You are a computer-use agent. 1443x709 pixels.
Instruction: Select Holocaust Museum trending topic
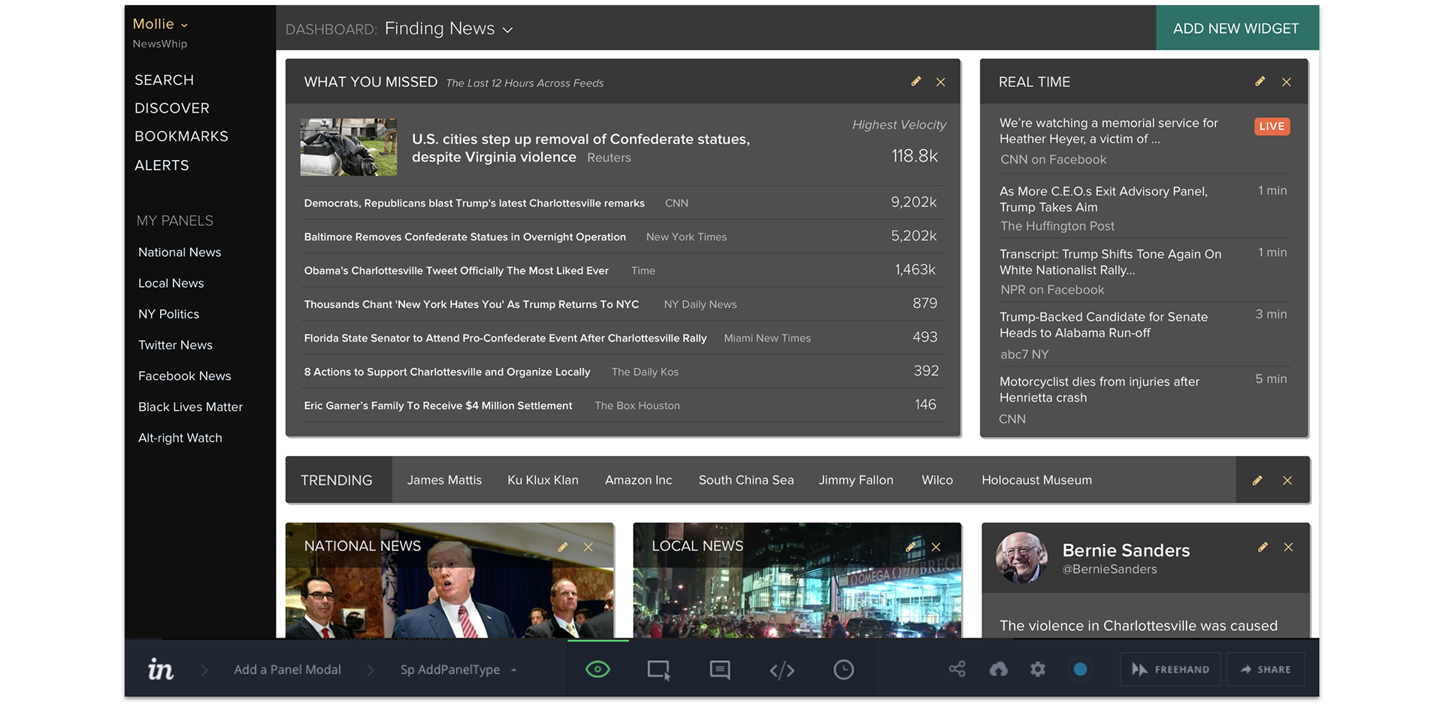[1036, 480]
